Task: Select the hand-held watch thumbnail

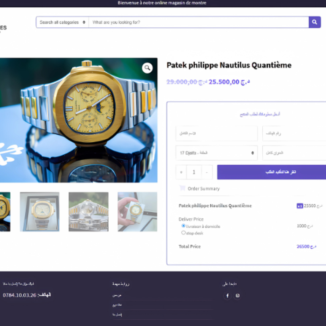Action: point(137,212)
